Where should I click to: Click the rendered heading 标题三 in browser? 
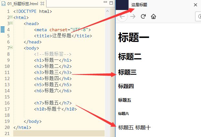click(x=127, y=72)
